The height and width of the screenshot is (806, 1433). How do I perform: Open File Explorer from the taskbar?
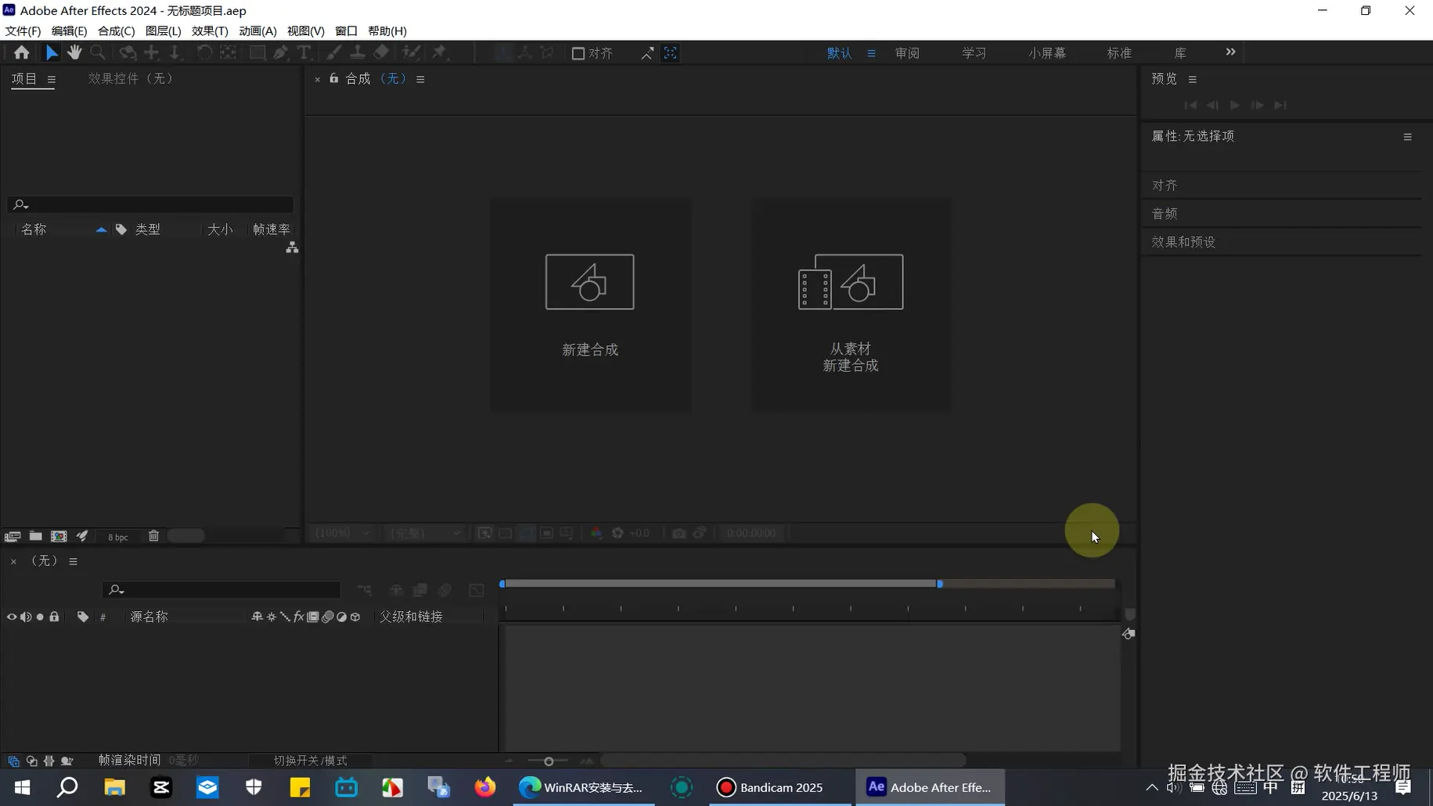click(114, 787)
